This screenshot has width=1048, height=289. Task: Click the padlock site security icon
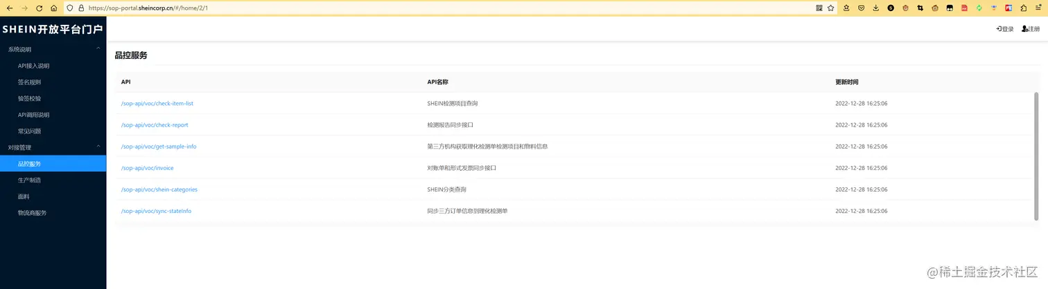pos(82,8)
